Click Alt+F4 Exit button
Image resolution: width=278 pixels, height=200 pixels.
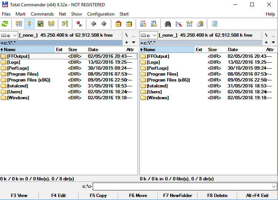coord(257,196)
